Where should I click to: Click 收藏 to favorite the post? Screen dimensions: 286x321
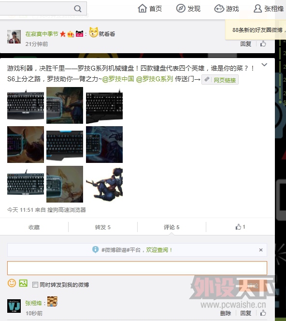34,227
